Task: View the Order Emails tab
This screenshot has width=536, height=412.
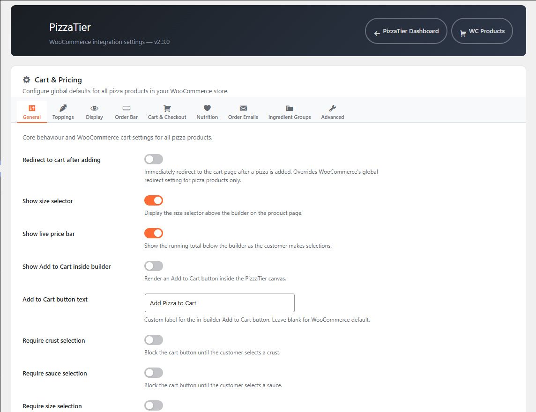Action: tap(243, 112)
